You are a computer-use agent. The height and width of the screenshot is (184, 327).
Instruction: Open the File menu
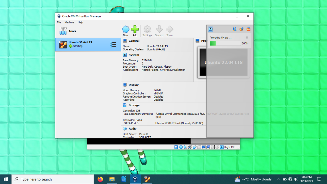(59, 22)
